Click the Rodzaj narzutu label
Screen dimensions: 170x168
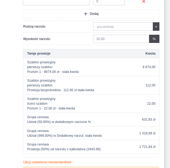[34, 26]
